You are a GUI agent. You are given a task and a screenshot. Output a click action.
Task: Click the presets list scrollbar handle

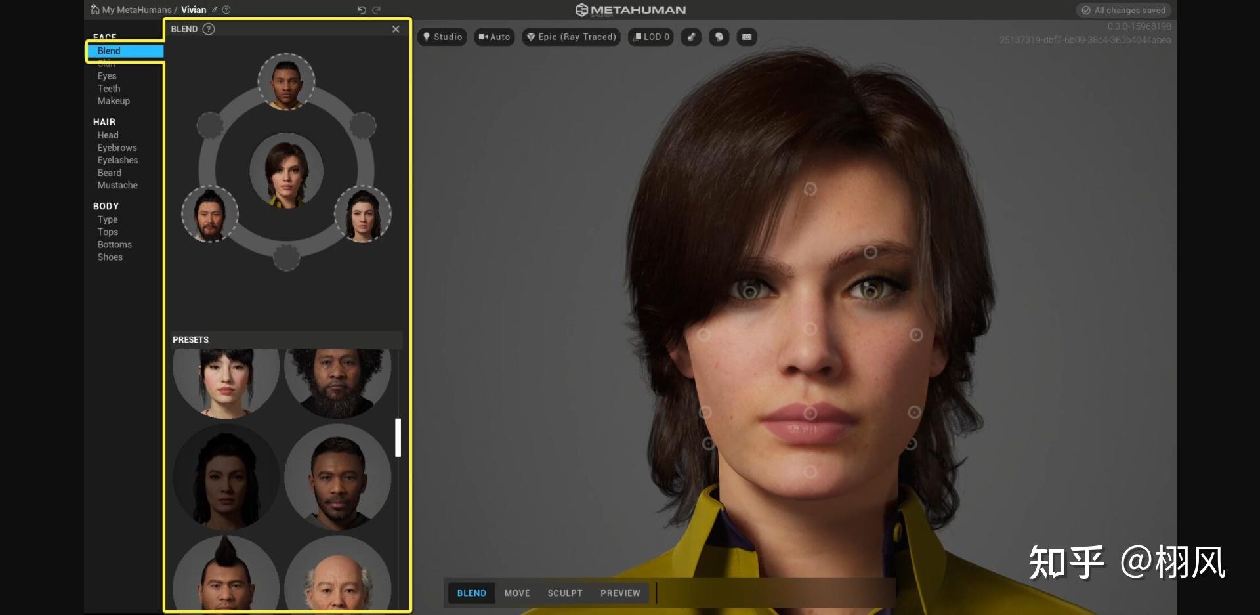(x=398, y=438)
